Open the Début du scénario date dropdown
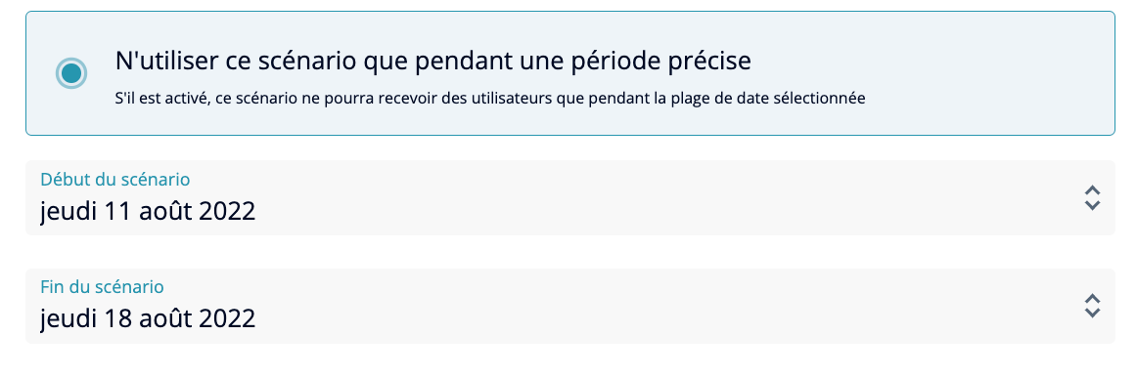 coord(569,197)
